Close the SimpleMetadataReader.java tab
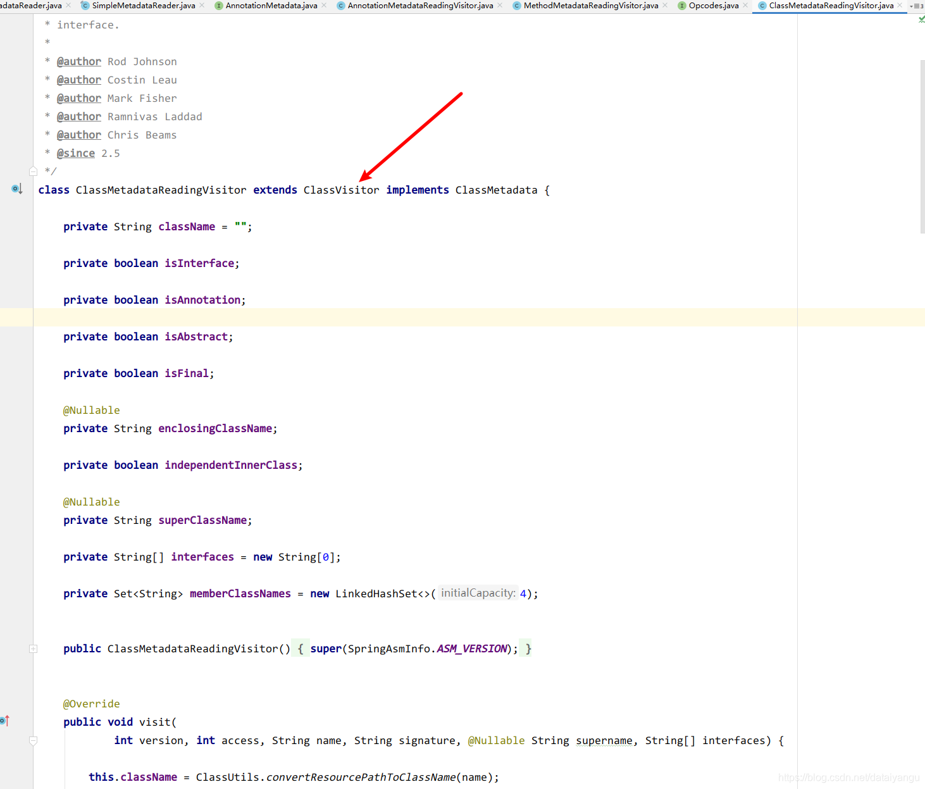 tap(202, 6)
